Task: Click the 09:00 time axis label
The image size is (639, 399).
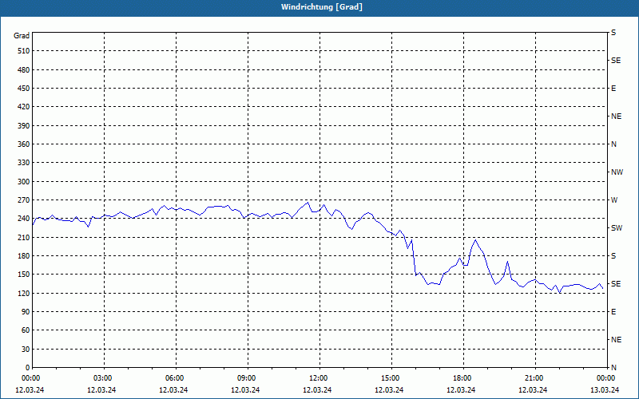Action: (247, 378)
